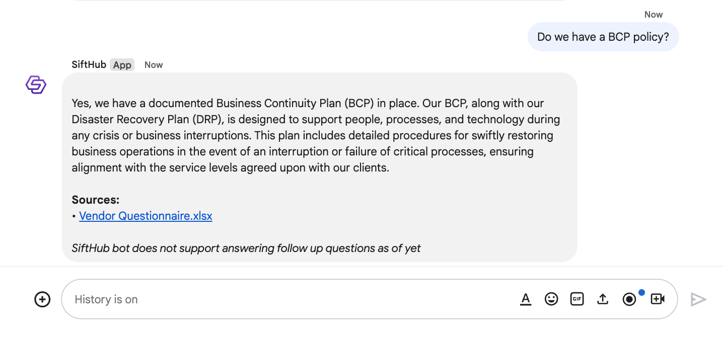Image resolution: width=723 pixels, height=339 pixels.
Task: Click the blue notification dot on record icon
Action: pos(641,292)
